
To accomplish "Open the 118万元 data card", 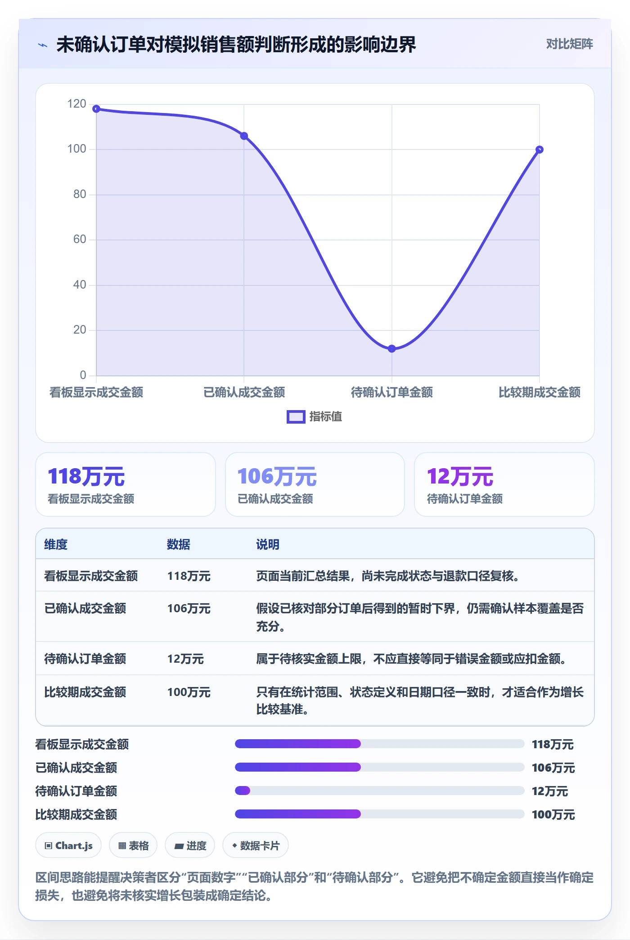I will click(126, 484).
